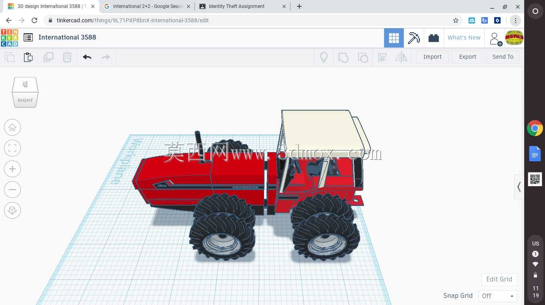This screenshot has width=545, height=305.
Task: Click the Import button
Action: (433, 57)
